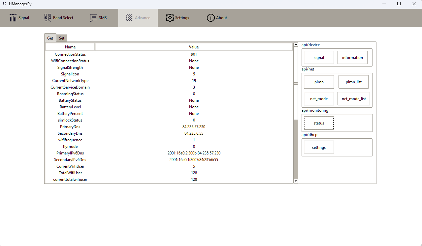Image resolution: width=422 pixels, height=246 pixels.
Task: Click the information API button
Action: [352, 57]
